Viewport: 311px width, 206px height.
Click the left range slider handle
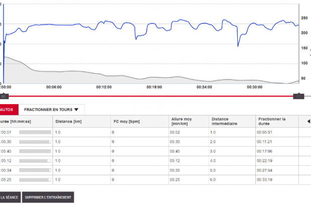point(4,95)
